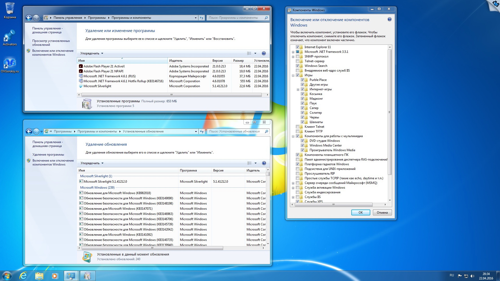Click the Microsoft Silverlight program icon in the programs list

(x=81, y=86)
